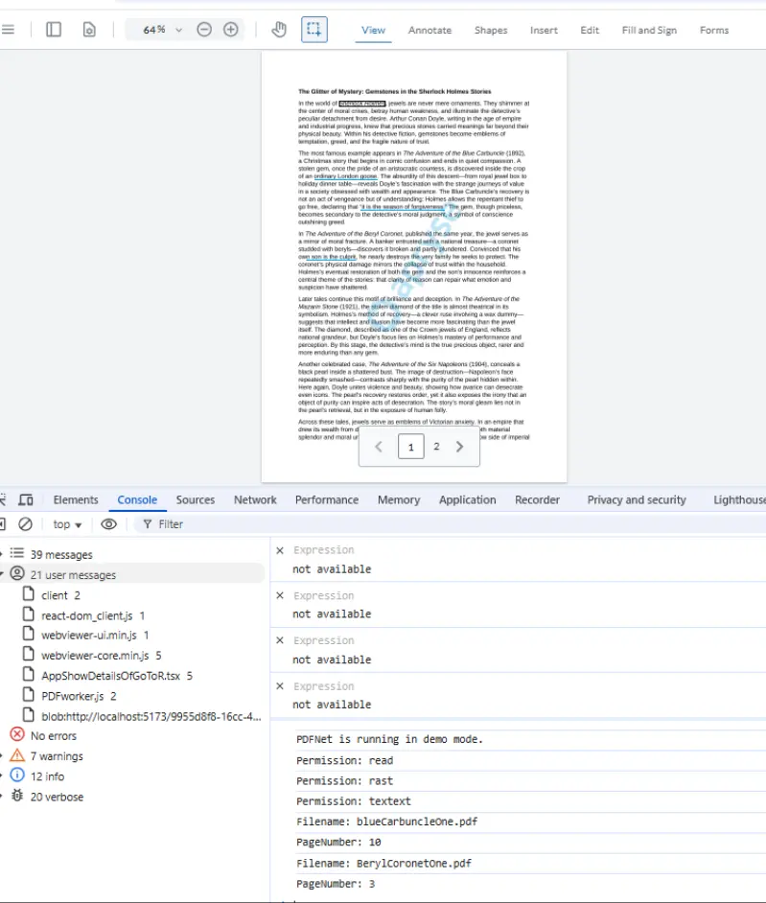Image resolution: width=766 pixels, height=903 pixels.
Task: Open the view controls page icon
Action: point(89,30)
